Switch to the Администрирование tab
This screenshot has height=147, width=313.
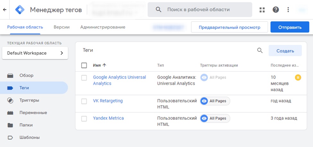[x=103, y=27]
